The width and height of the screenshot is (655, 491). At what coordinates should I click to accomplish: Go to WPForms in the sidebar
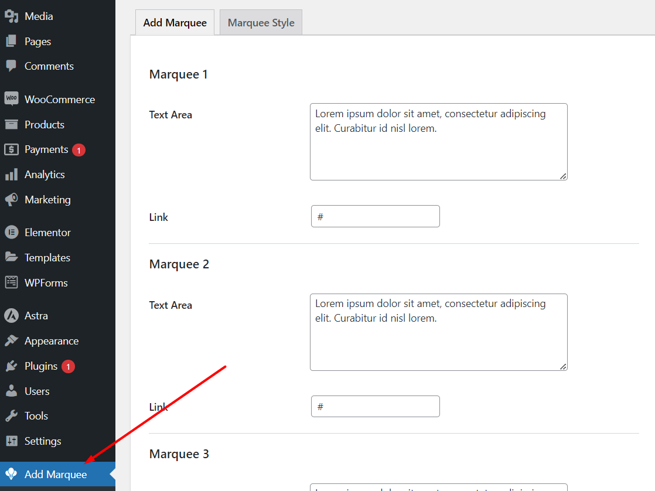pyautogui.click(x=46, y=283)
